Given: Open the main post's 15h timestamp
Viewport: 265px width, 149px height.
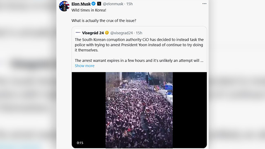Looking at the screenshot, I should [x=130, y=4].
